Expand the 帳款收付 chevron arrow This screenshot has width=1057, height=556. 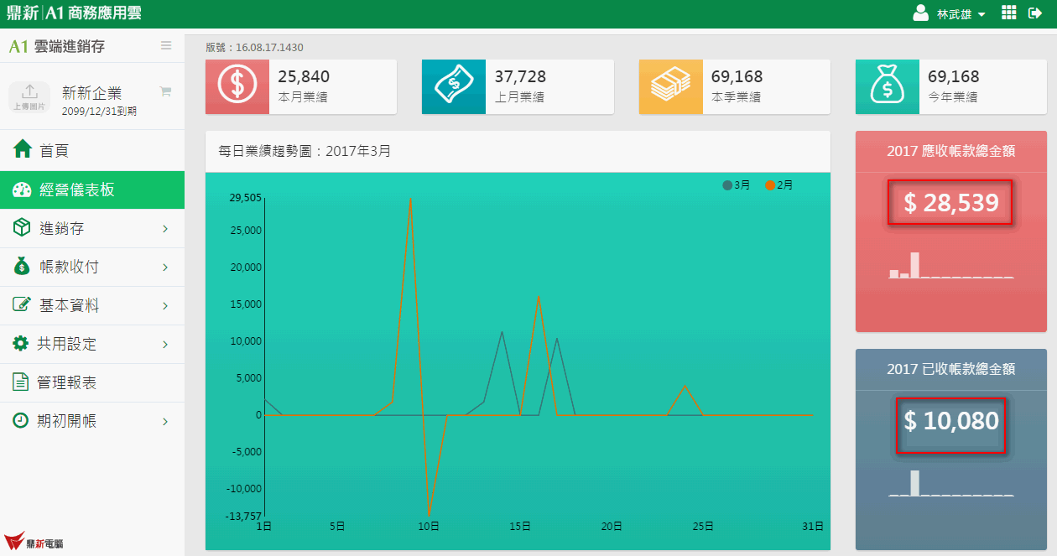(165, 268)
